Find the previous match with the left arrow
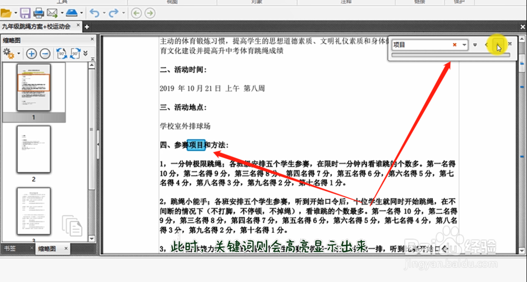 click(x=486, y=44)
